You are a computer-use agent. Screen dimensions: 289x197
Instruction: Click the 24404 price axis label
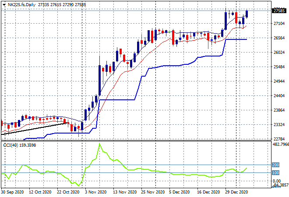279,95
